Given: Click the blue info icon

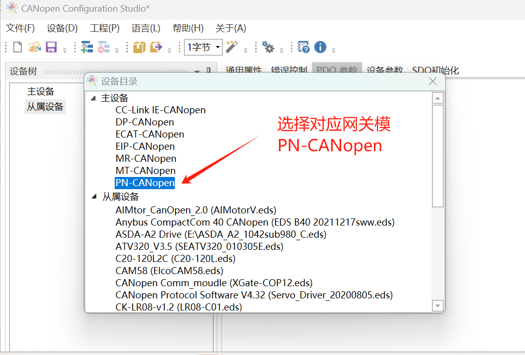Looking at the screenshot, I should [320, 47].
